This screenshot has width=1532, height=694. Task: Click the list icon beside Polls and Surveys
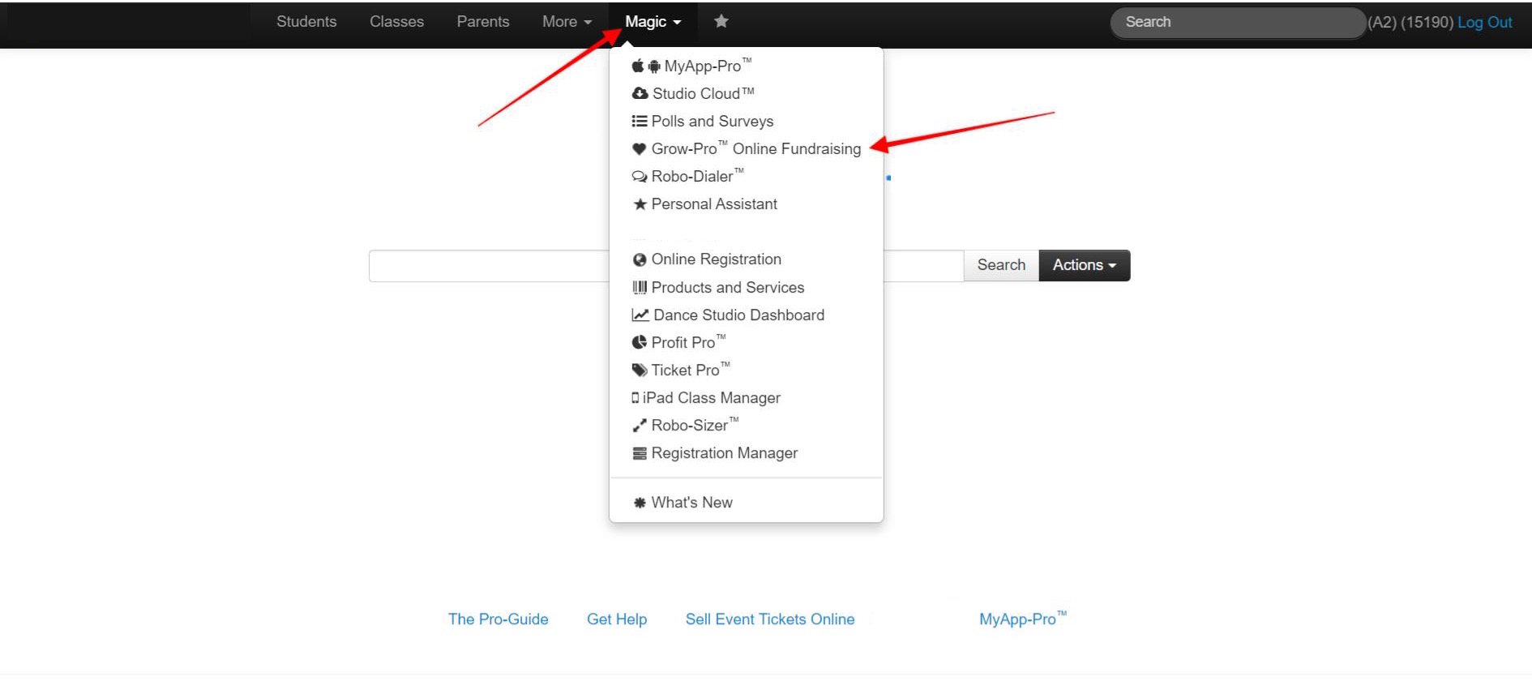[640, 121]
